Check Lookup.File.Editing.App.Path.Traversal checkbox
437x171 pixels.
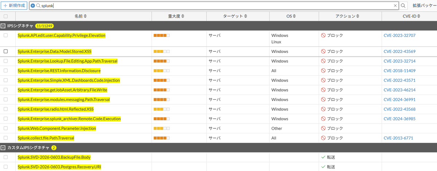point(5,61)
